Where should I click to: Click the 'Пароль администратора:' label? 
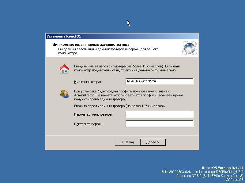tap(93, 115)
